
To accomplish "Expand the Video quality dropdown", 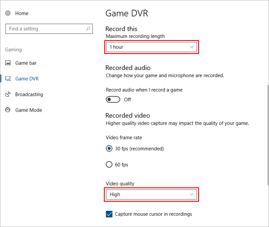I will click(152, 194).
